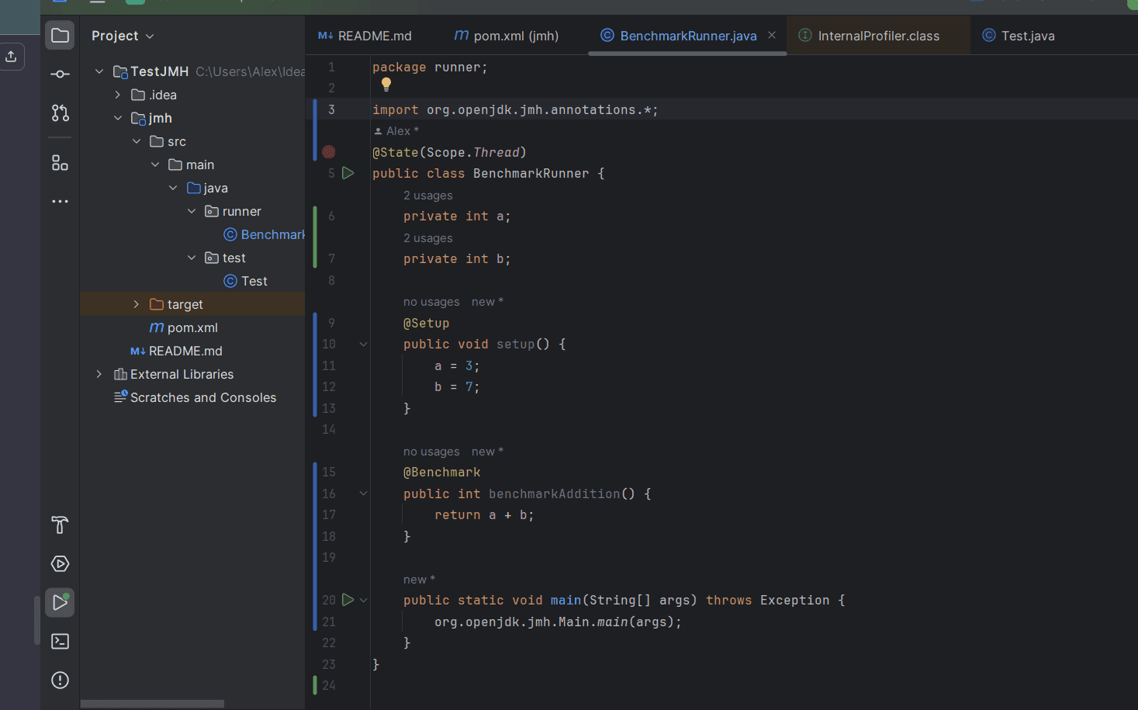1138x710 pixels.
Task: Click the horizontal scrollbar of Project panel
Action: 152,704
